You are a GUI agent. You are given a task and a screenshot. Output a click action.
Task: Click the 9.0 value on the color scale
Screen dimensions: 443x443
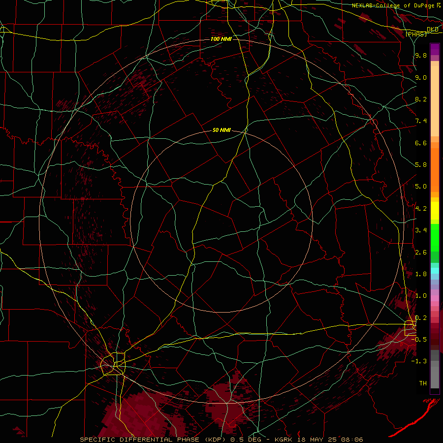[421, 77]
